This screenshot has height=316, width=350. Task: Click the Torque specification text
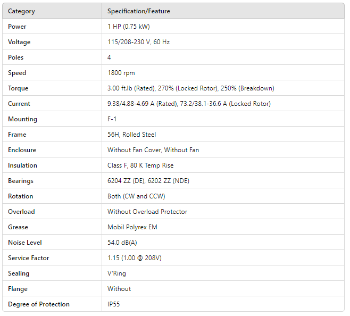190,88
